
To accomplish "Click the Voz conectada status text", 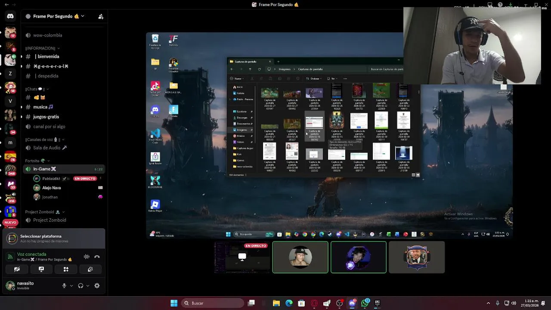I will coord(31,254).
